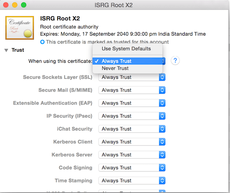The height and width of the screenshot is (193, 230).
Task: Expand the Extensible Authentication (EAP) dropdown
Action: (132, 103)
